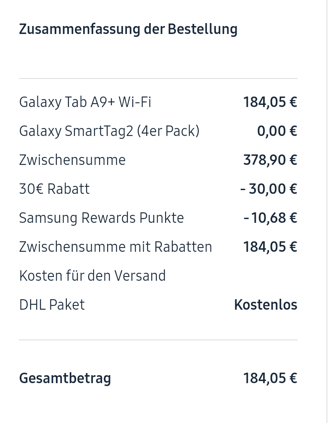Viewport: 329px width, 423px height.
Task: Click the 30€ Rabatt label
Action: click(x=54, y=189)
